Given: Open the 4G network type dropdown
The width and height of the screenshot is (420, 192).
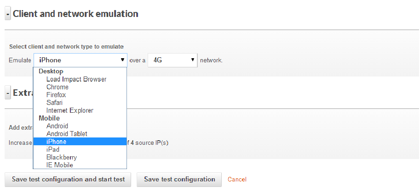Looking at the screenshot, I should point(173,60).
